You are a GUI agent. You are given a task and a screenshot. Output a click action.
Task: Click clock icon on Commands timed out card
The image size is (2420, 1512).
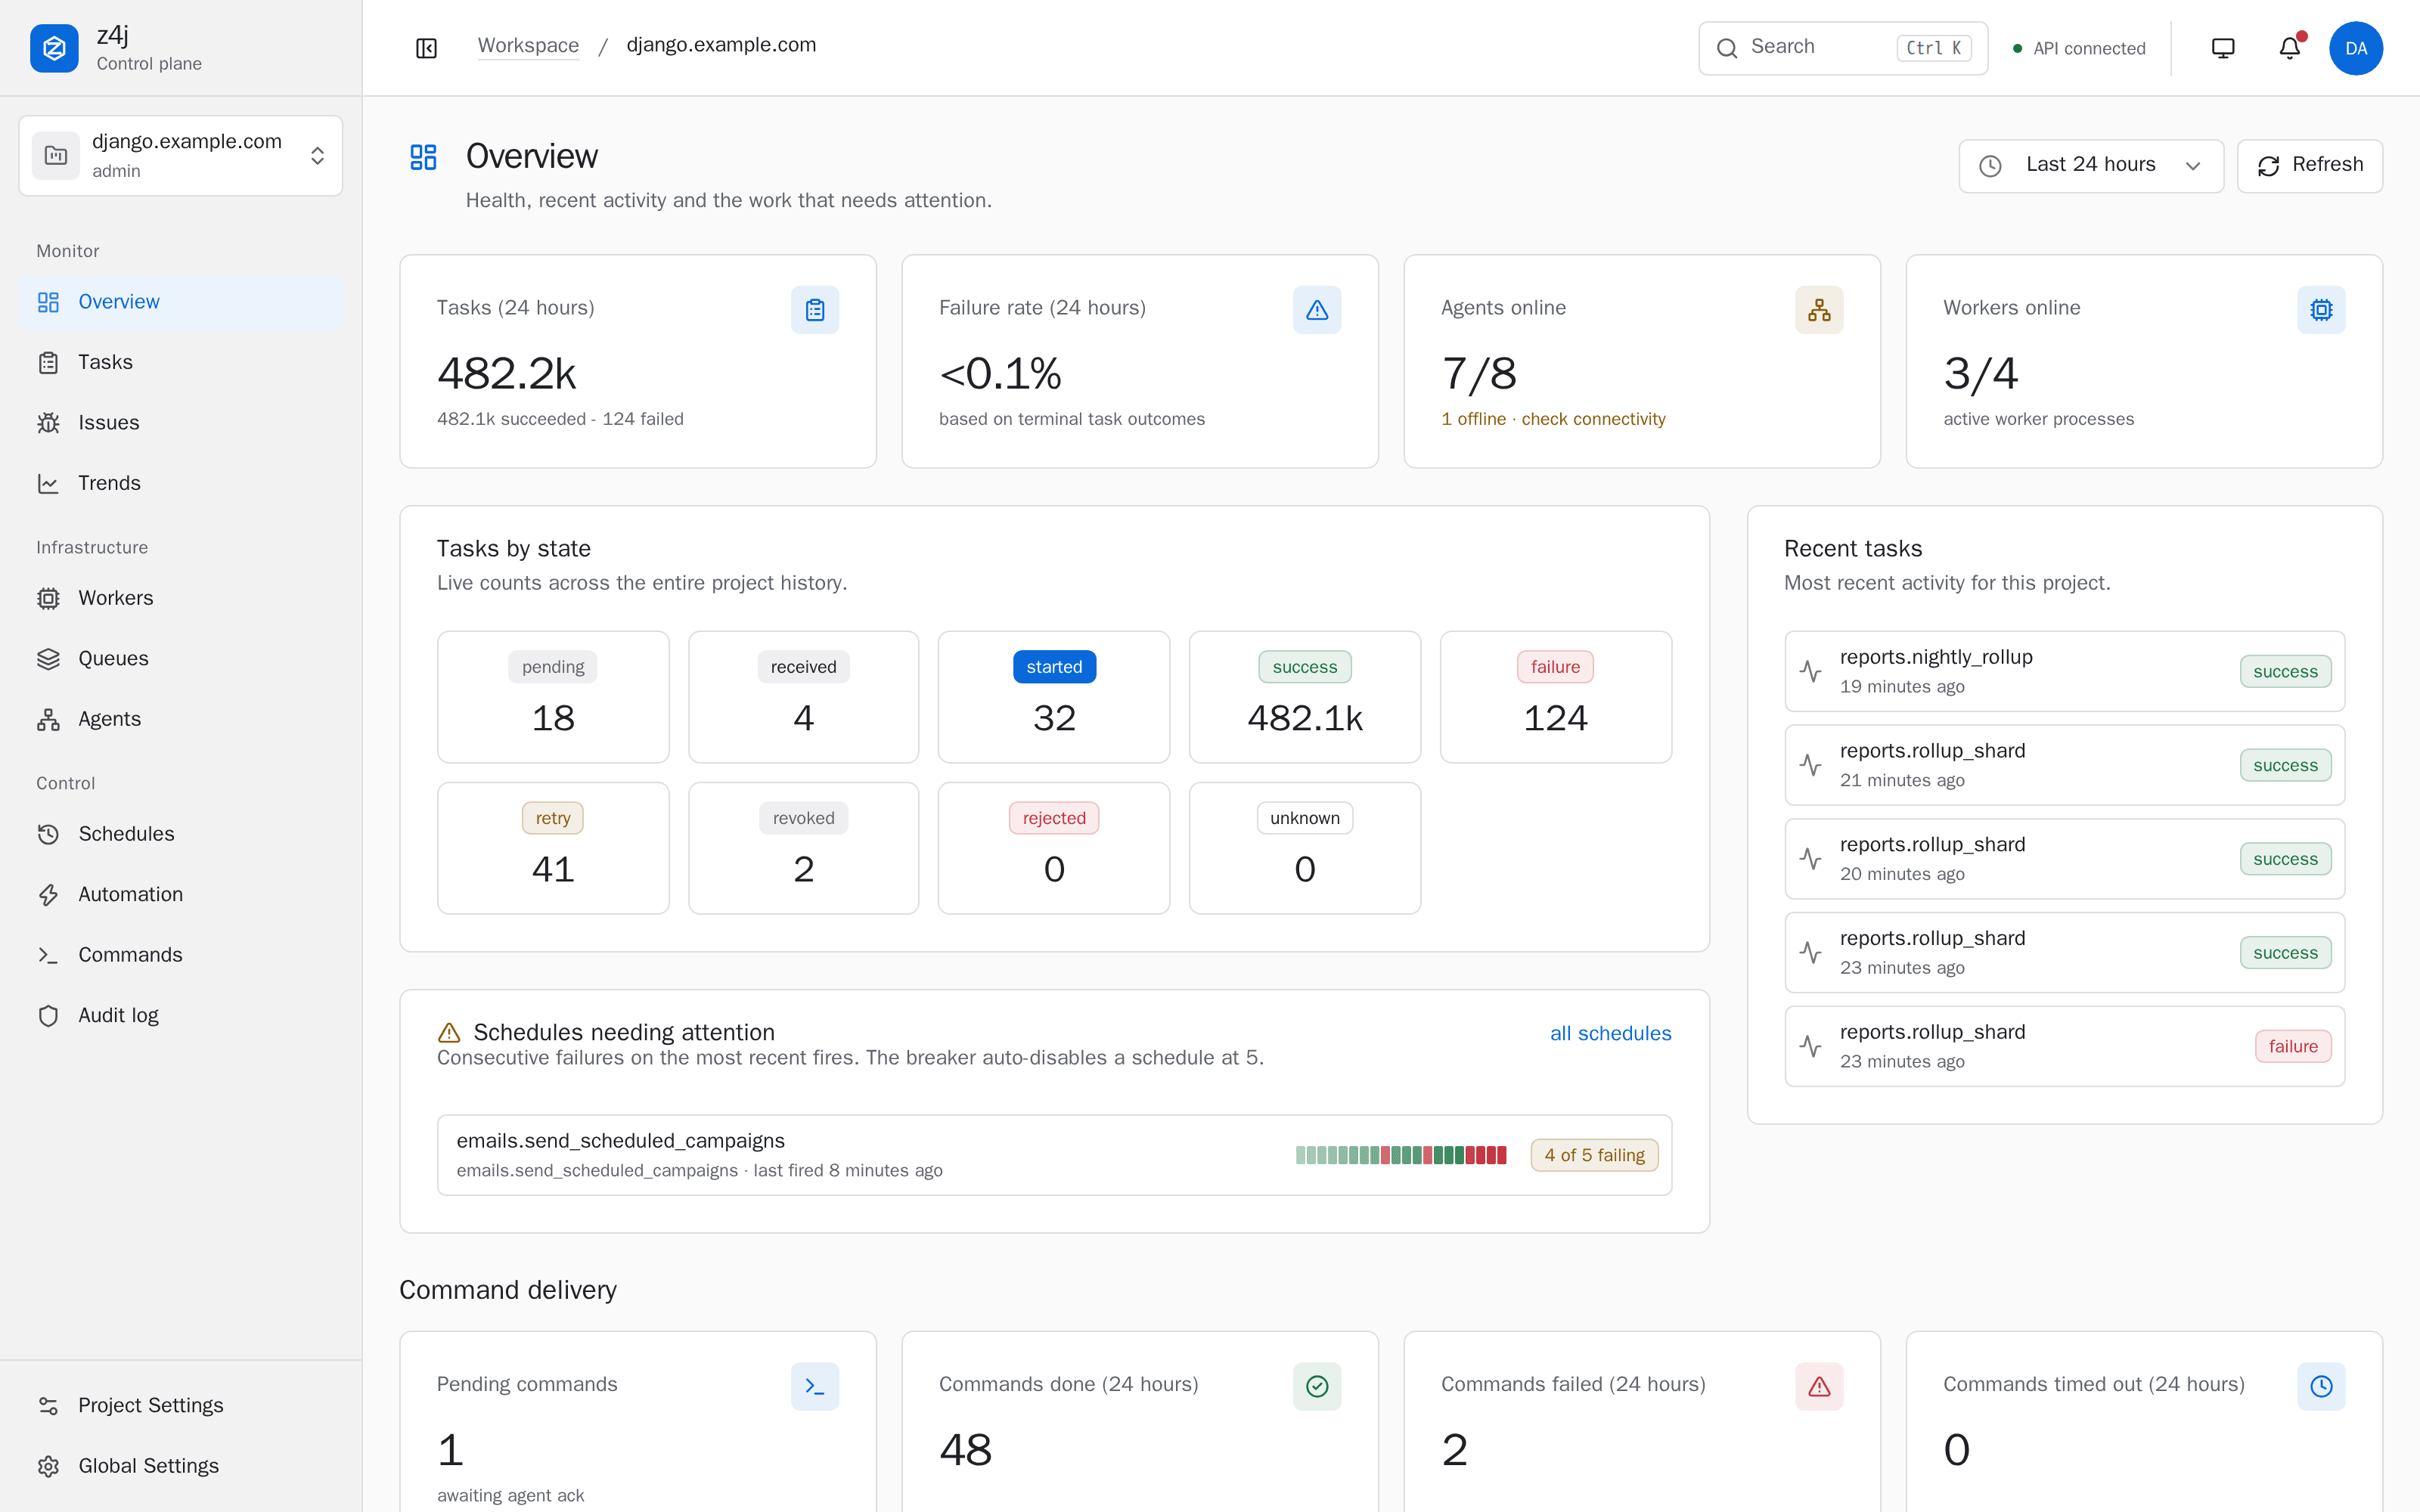click(x=2321, y=1386)
